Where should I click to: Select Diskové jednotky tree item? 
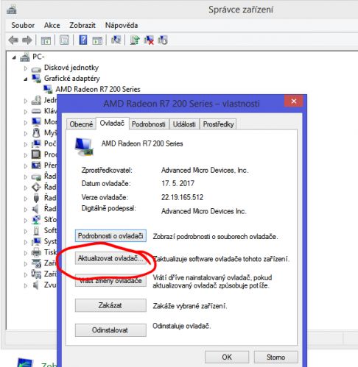coord(71,68)
